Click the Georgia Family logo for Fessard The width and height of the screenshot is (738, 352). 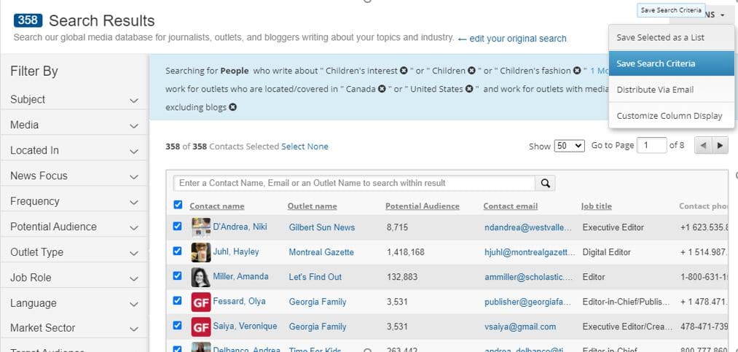[201, 302]
